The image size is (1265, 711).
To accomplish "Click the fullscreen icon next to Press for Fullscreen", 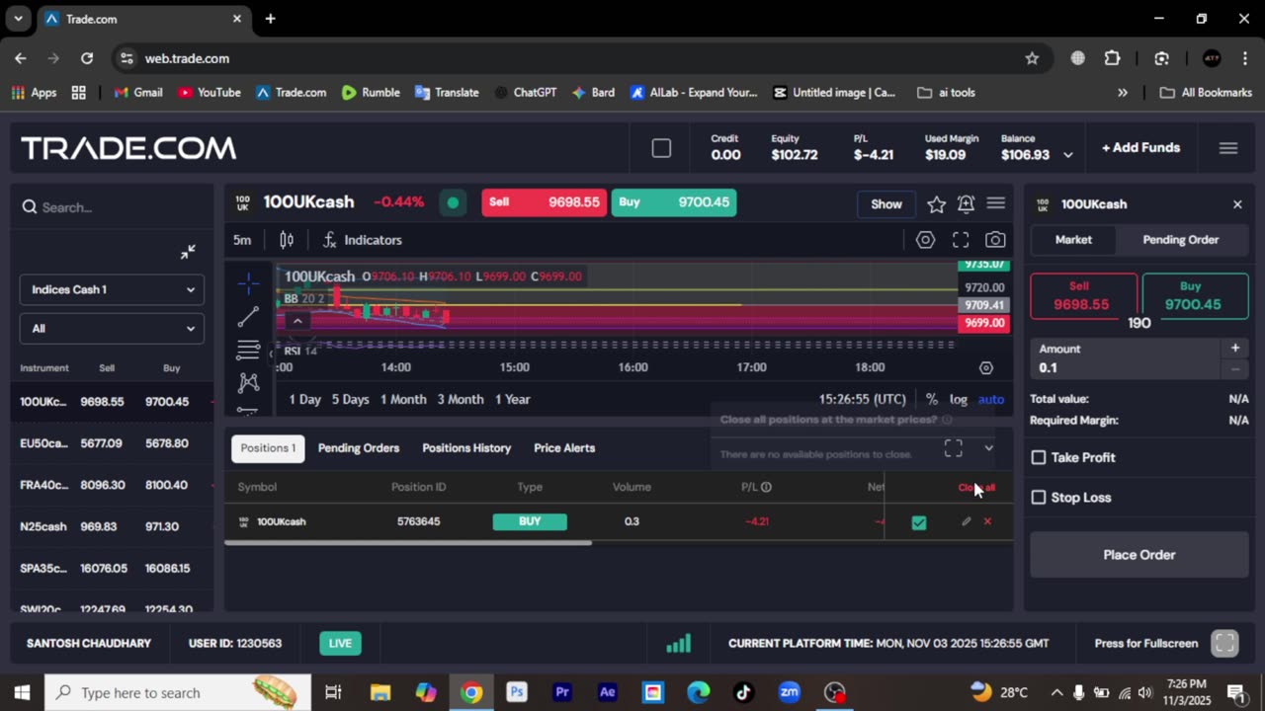I will click(1224, 643).
